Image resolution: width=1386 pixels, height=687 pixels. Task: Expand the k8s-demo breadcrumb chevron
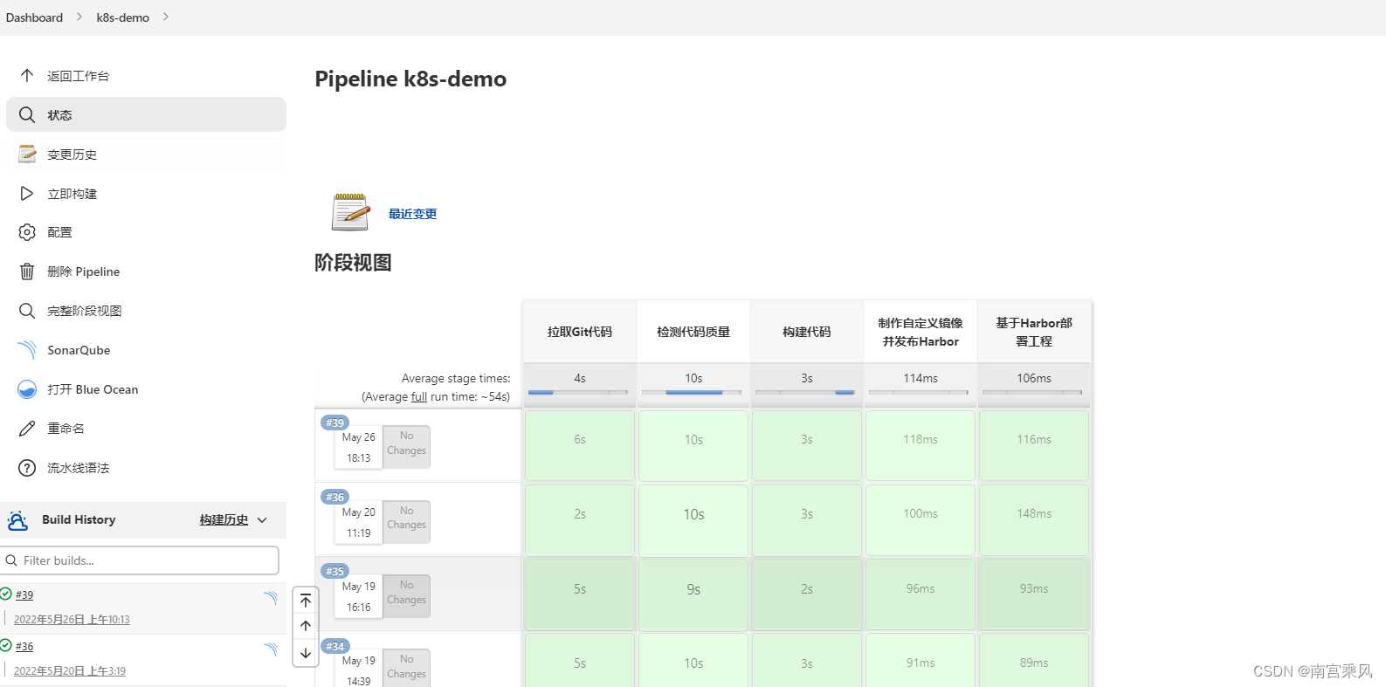point(166,17)
